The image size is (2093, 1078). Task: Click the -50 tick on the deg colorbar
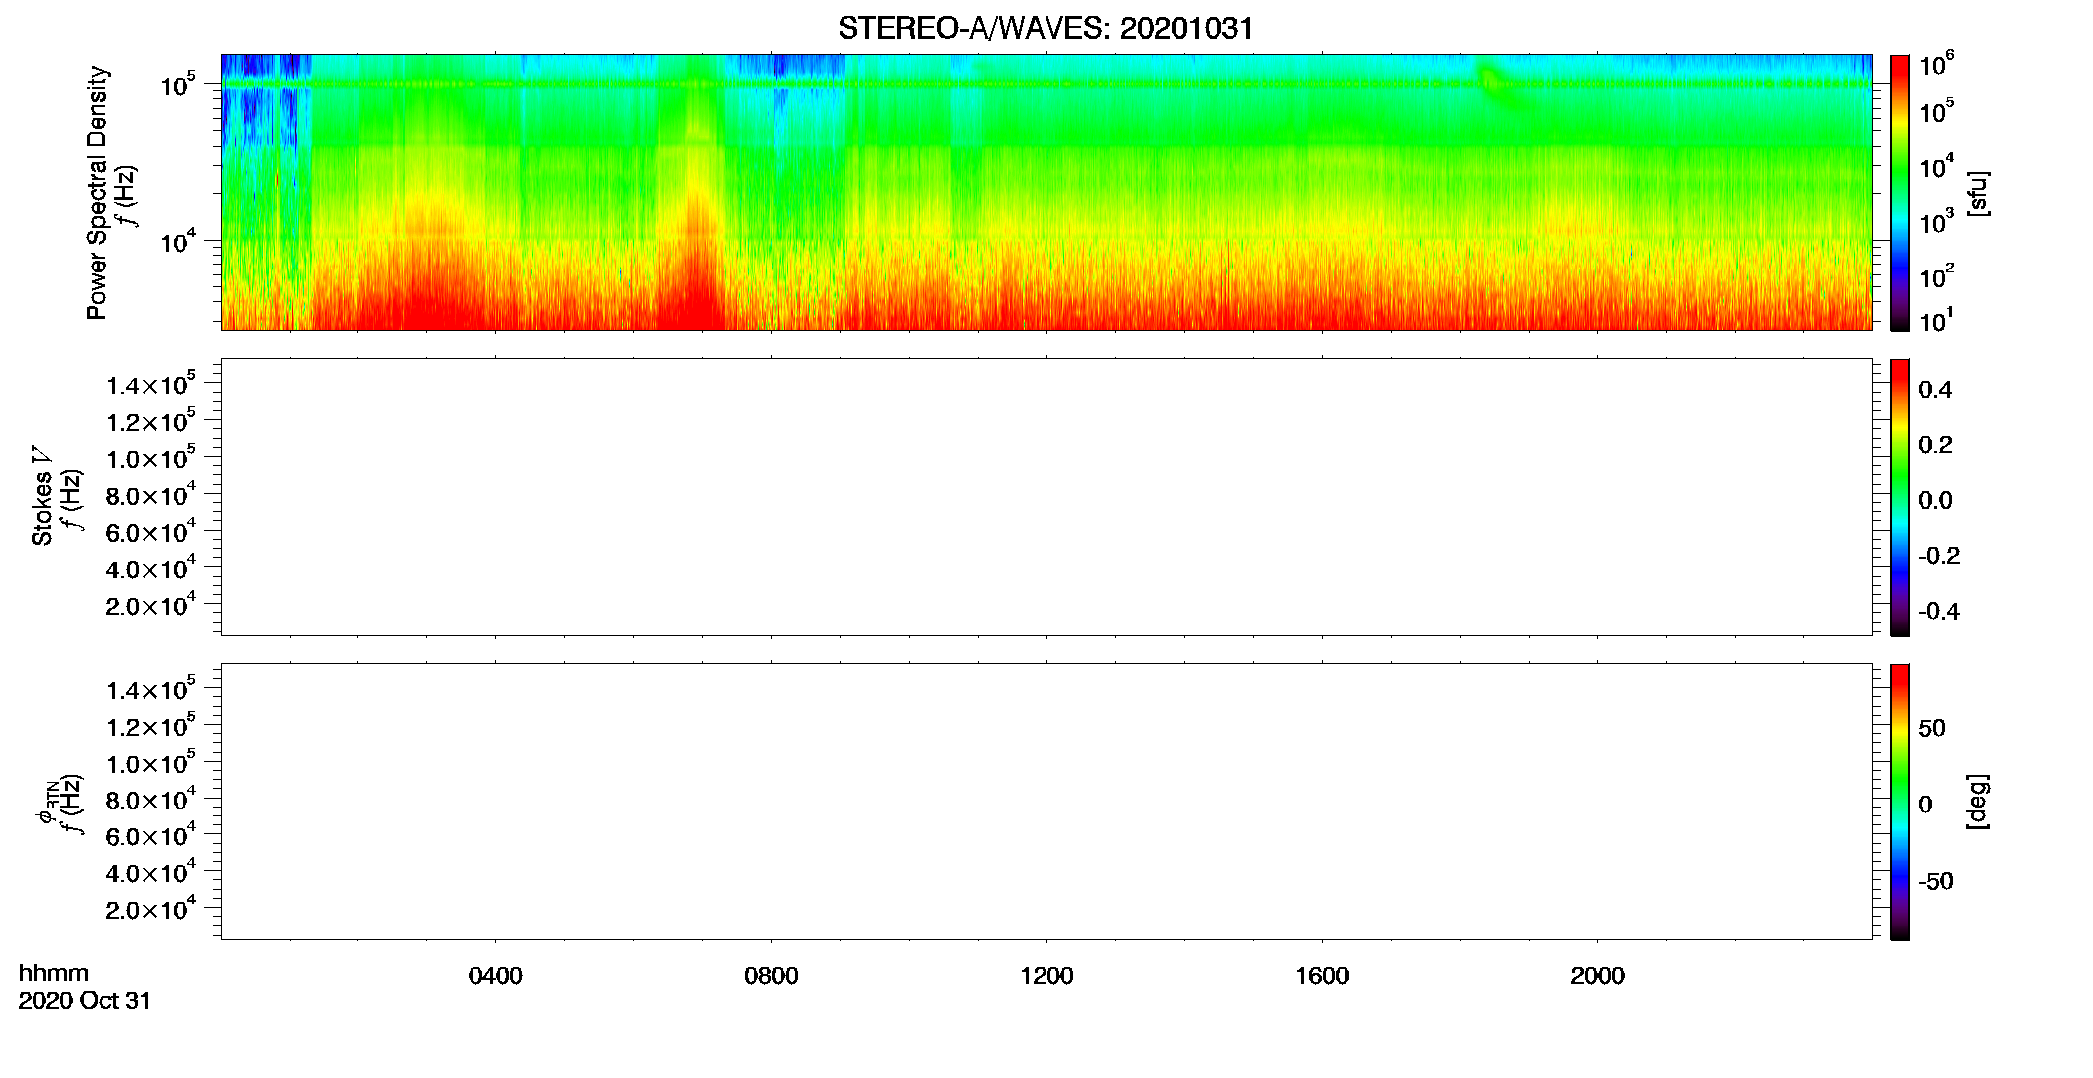click(x=1936, y=882)
